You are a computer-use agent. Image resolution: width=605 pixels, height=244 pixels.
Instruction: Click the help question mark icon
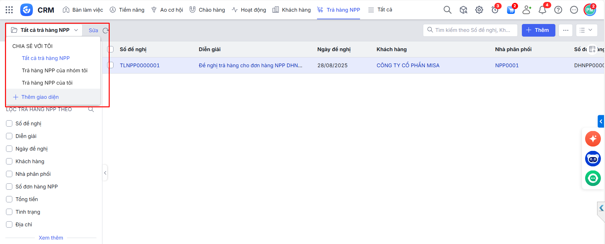point(558,10)
